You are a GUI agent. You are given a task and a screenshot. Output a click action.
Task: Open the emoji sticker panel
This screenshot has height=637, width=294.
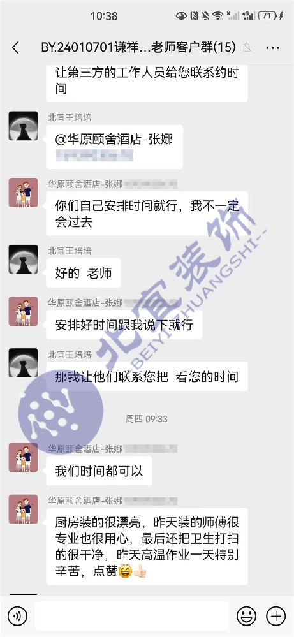[x=247, y=616]
